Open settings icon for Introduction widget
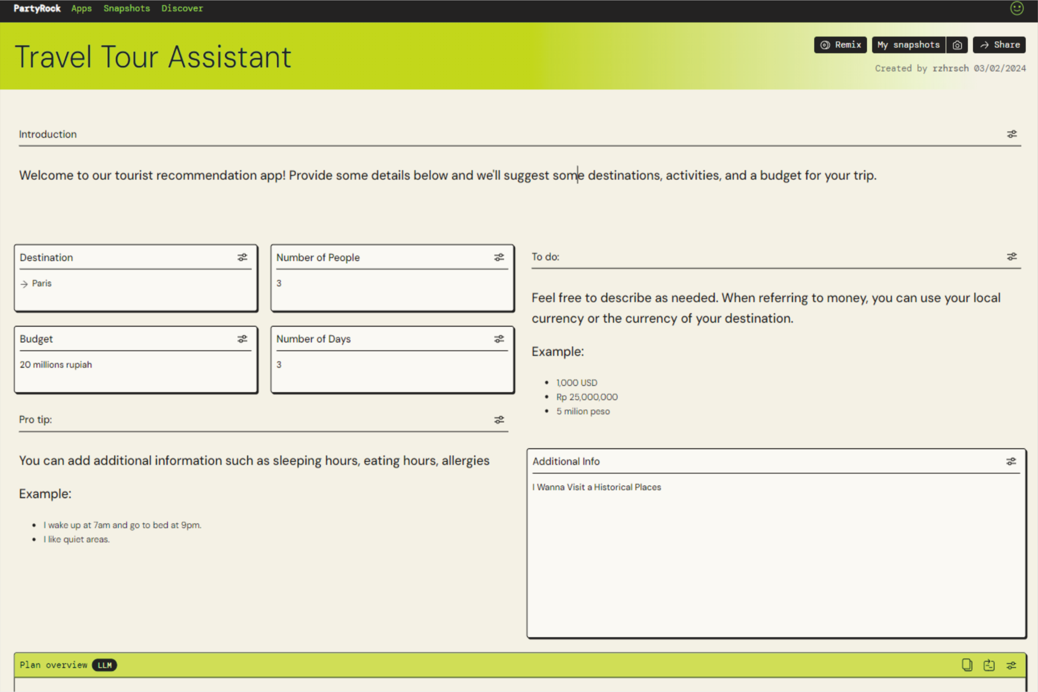This screenshot has height=692, width=1038. click(x=1012, y=134)
